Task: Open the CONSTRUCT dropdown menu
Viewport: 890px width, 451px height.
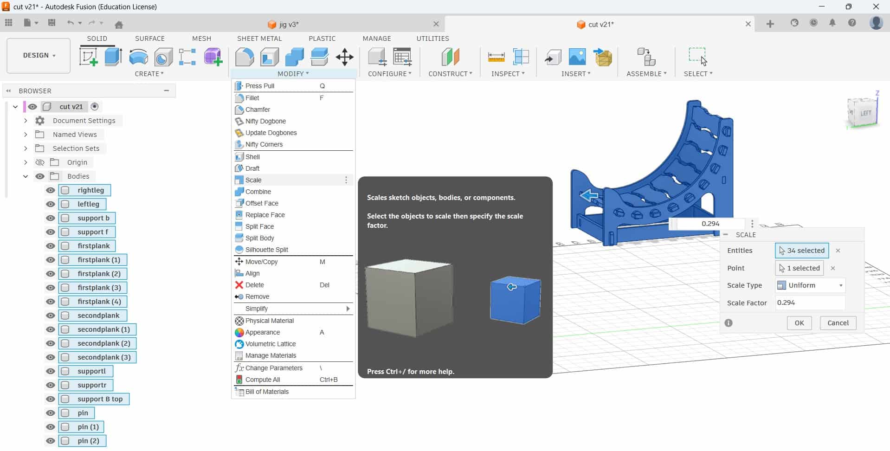Action: (x=450, y=74)
